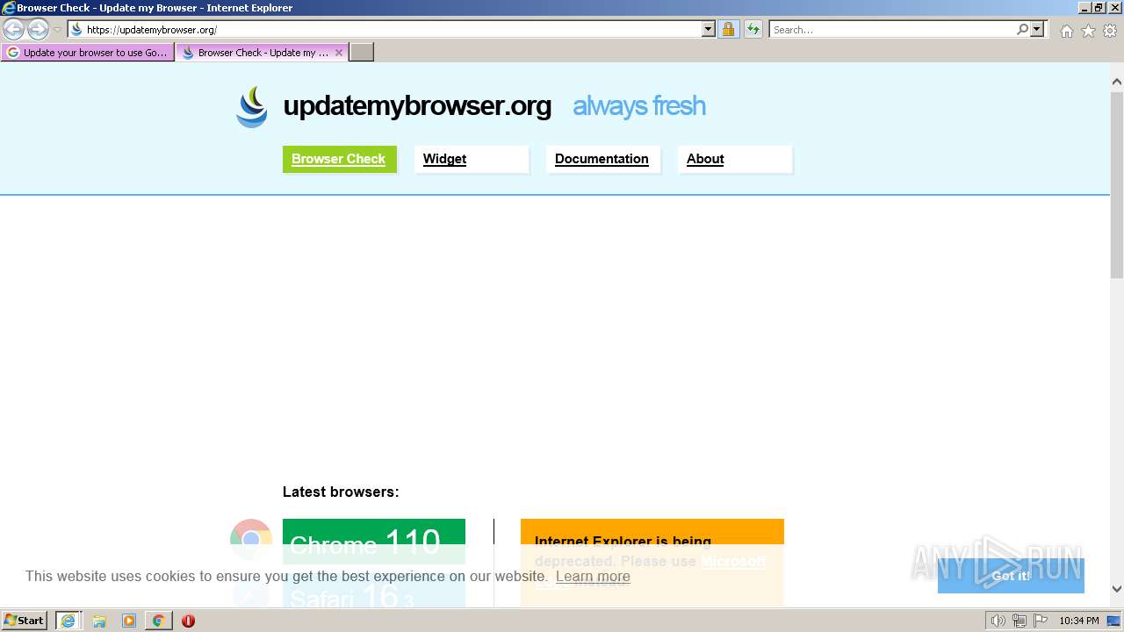The height and width of the screenshot is (632, 1124).
Task: Click the volume speaker tray icon
Action: (x=998, y=621)
